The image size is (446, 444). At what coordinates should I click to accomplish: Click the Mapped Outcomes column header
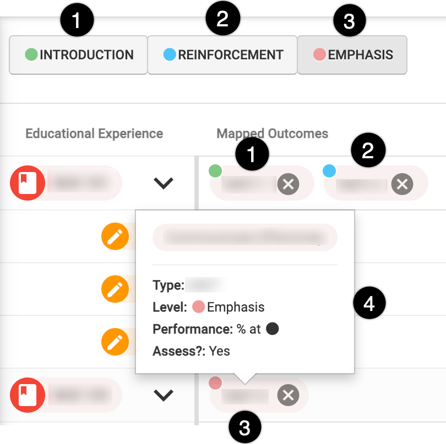272,134
